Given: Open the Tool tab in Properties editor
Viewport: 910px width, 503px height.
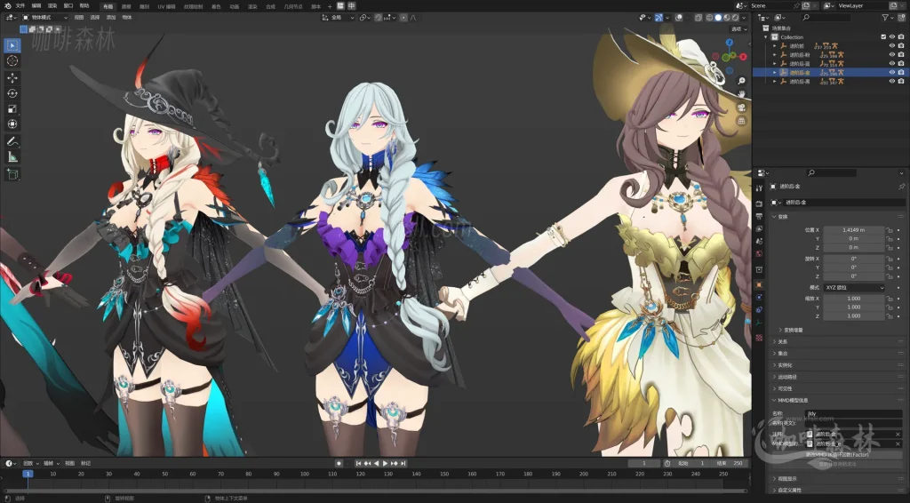Looking at the screenshot, I should 759,188.
